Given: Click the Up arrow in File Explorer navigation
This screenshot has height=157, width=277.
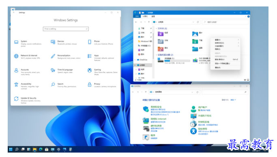Looking at the screenshot, I should click(149, 22).
